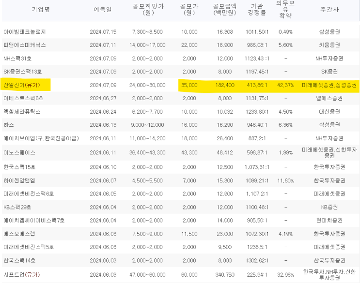Open company 아이빔테크놀로지
The height and width of the screenshot is (283, 360).
coord(25,32)
